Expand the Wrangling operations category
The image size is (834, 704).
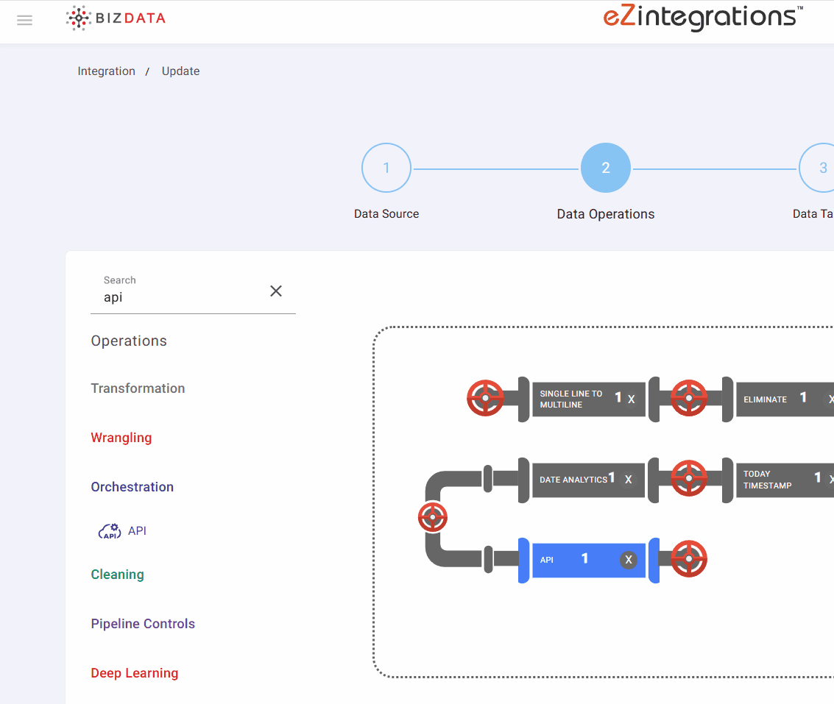click(121, 438)
